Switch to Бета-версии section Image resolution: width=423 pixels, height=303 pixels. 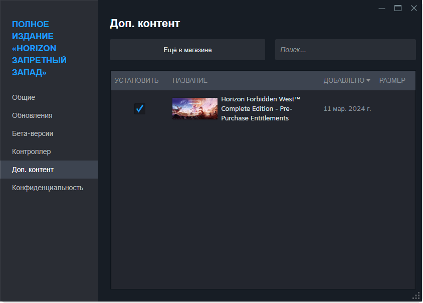(33, 133)
